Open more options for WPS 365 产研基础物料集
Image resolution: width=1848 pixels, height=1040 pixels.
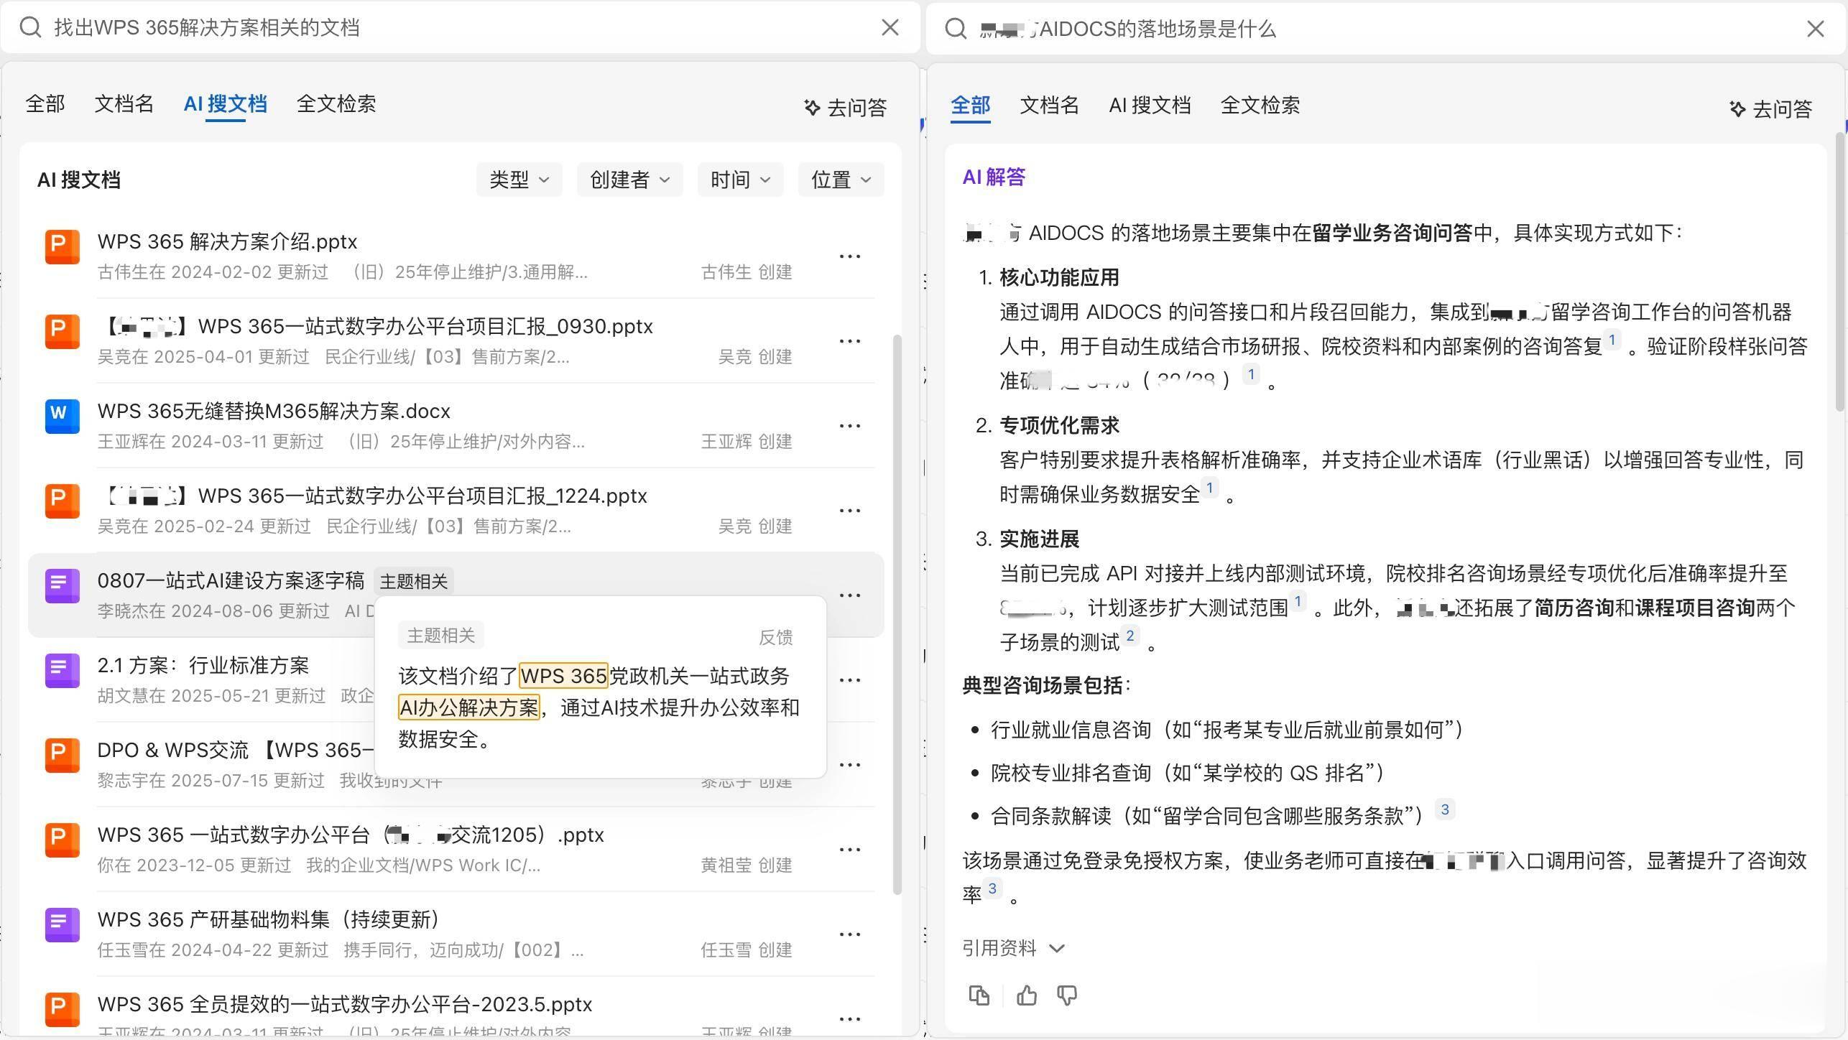850,934
